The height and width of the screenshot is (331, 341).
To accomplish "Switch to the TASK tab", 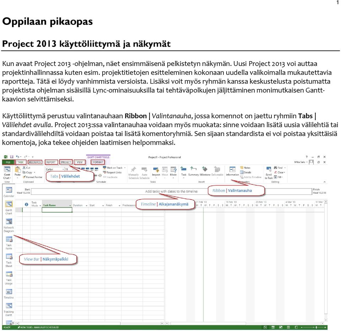I will 21,162.
